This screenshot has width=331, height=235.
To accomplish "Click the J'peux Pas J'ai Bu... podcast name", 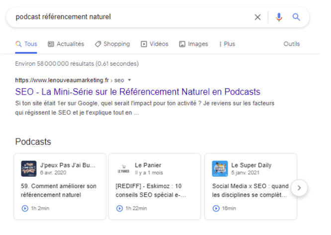I will pos(68,165).
